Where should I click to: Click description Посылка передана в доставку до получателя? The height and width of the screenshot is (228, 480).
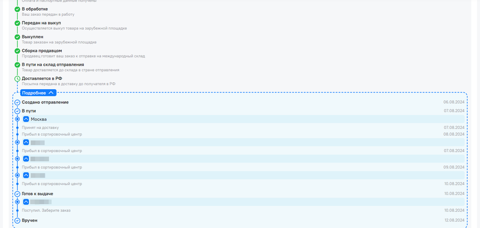[68, 84]
